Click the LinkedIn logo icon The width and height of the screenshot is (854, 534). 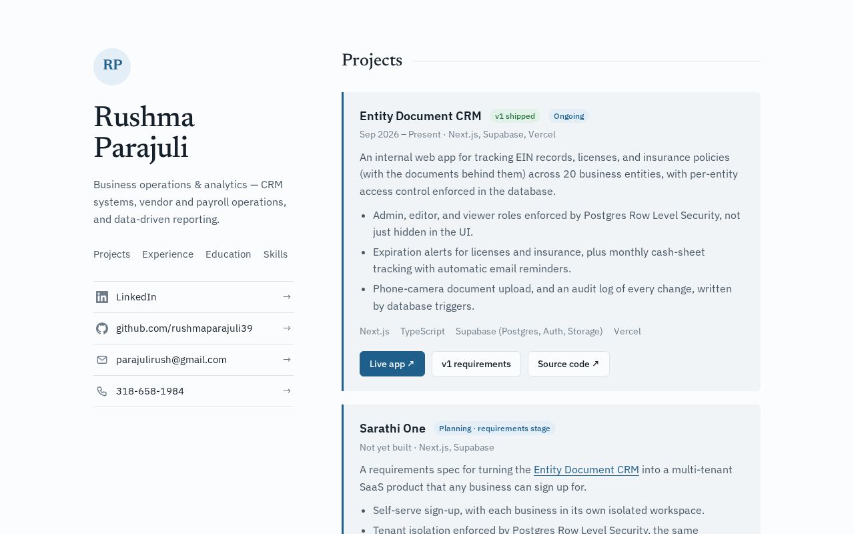102,297
